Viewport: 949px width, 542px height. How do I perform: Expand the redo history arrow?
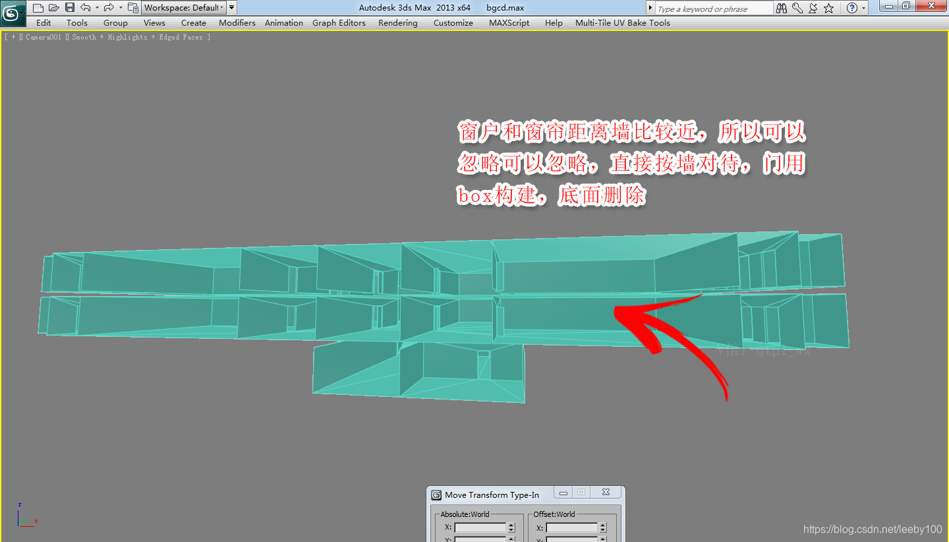point(121,8)
